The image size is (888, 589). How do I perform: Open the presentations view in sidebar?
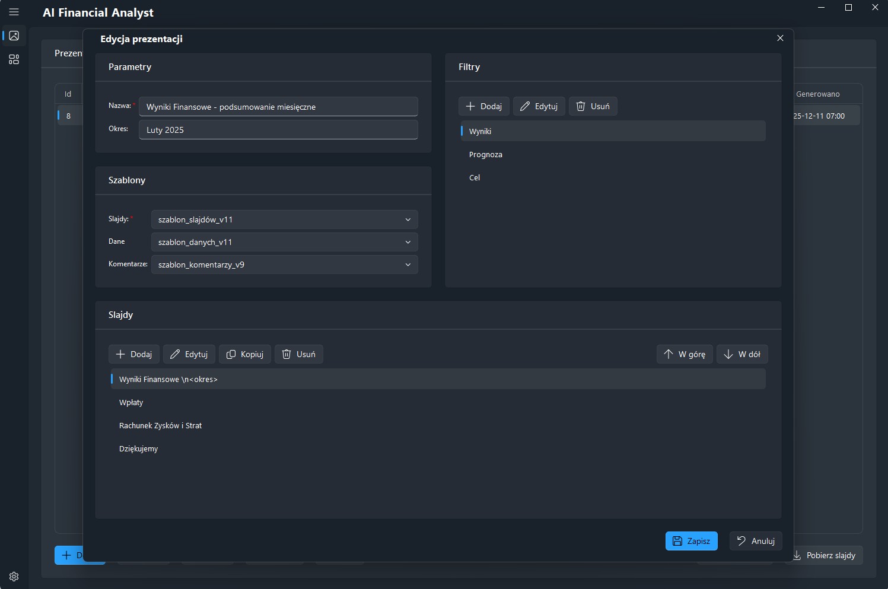point(14,36)
